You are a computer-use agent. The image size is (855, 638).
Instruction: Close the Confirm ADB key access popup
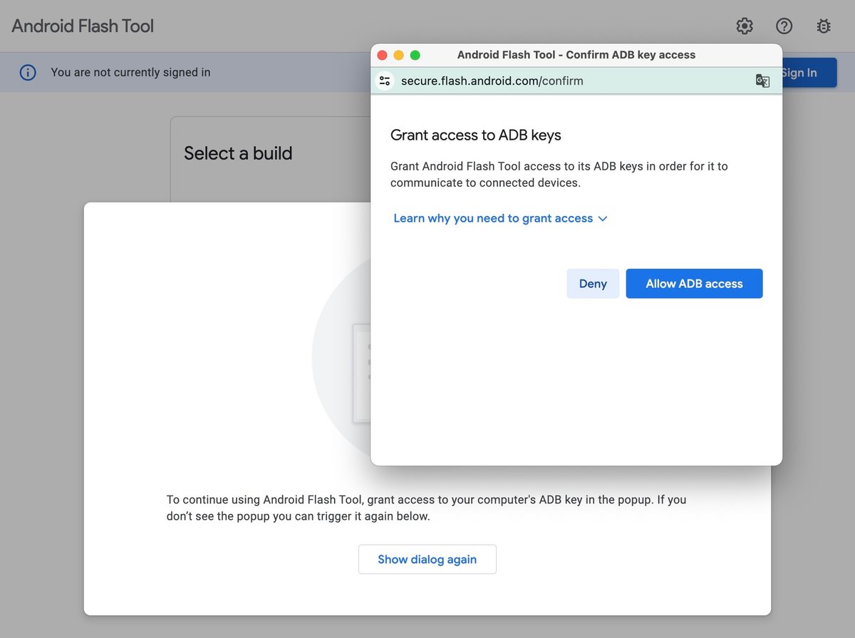[x=382, y=55]
